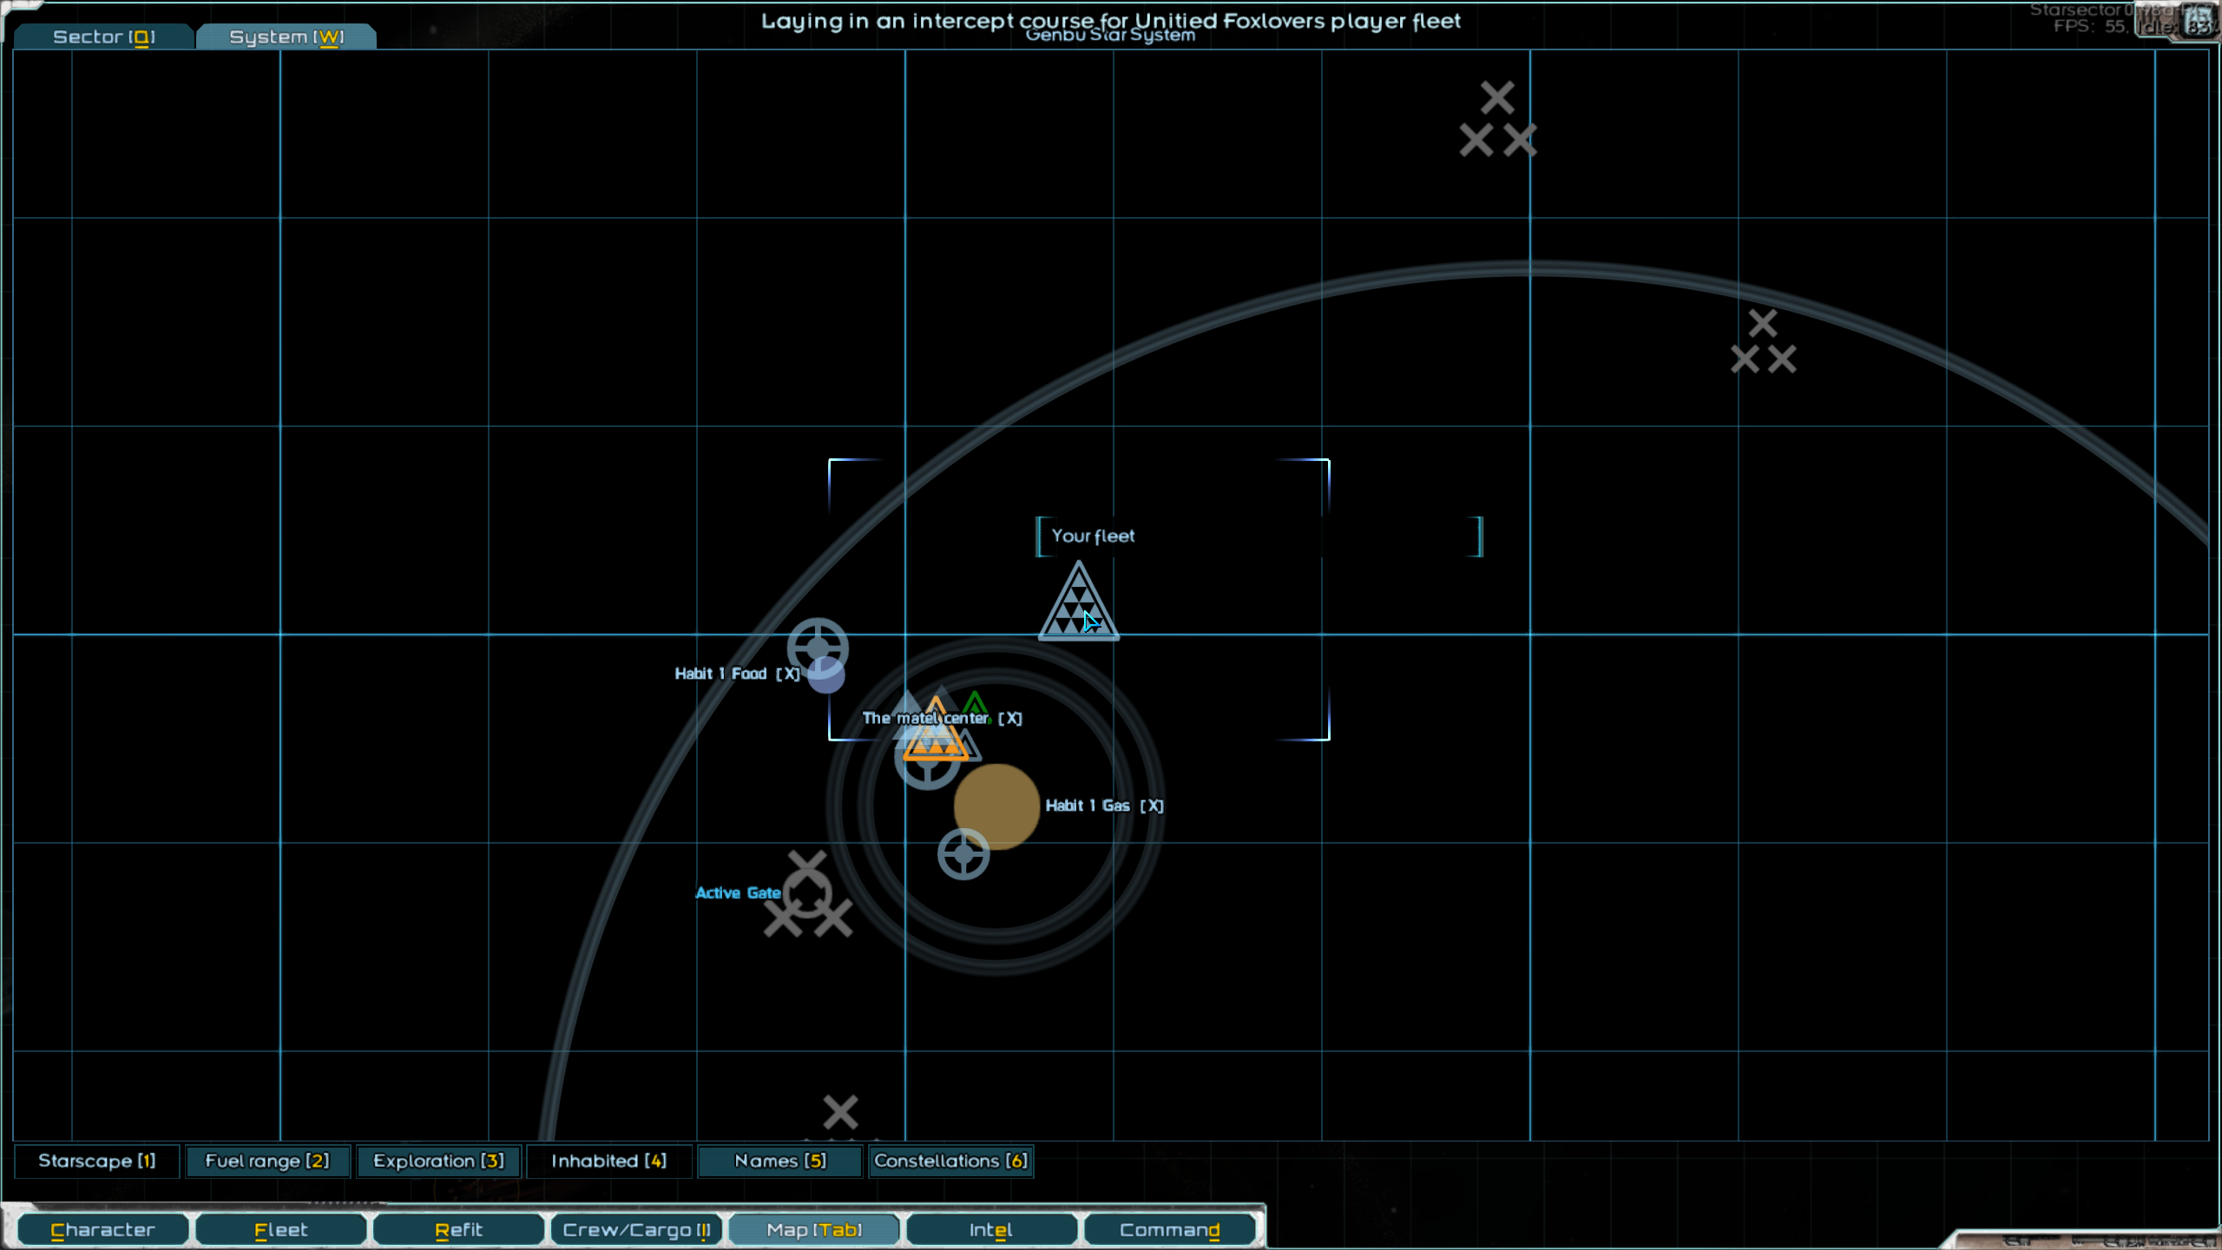Click the Habit 1 Gas planet

pos(996,807)
